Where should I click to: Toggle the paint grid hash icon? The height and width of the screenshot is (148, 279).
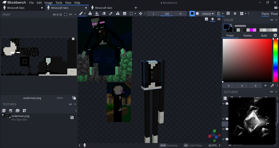pos(235,13)
